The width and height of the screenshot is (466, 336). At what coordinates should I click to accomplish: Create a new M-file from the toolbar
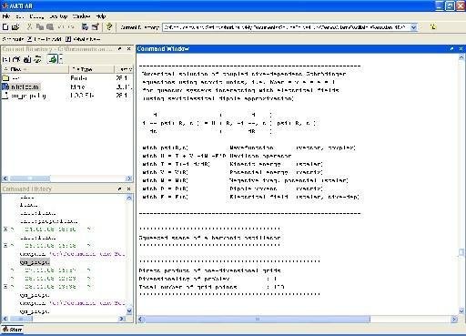pos(5,27)
